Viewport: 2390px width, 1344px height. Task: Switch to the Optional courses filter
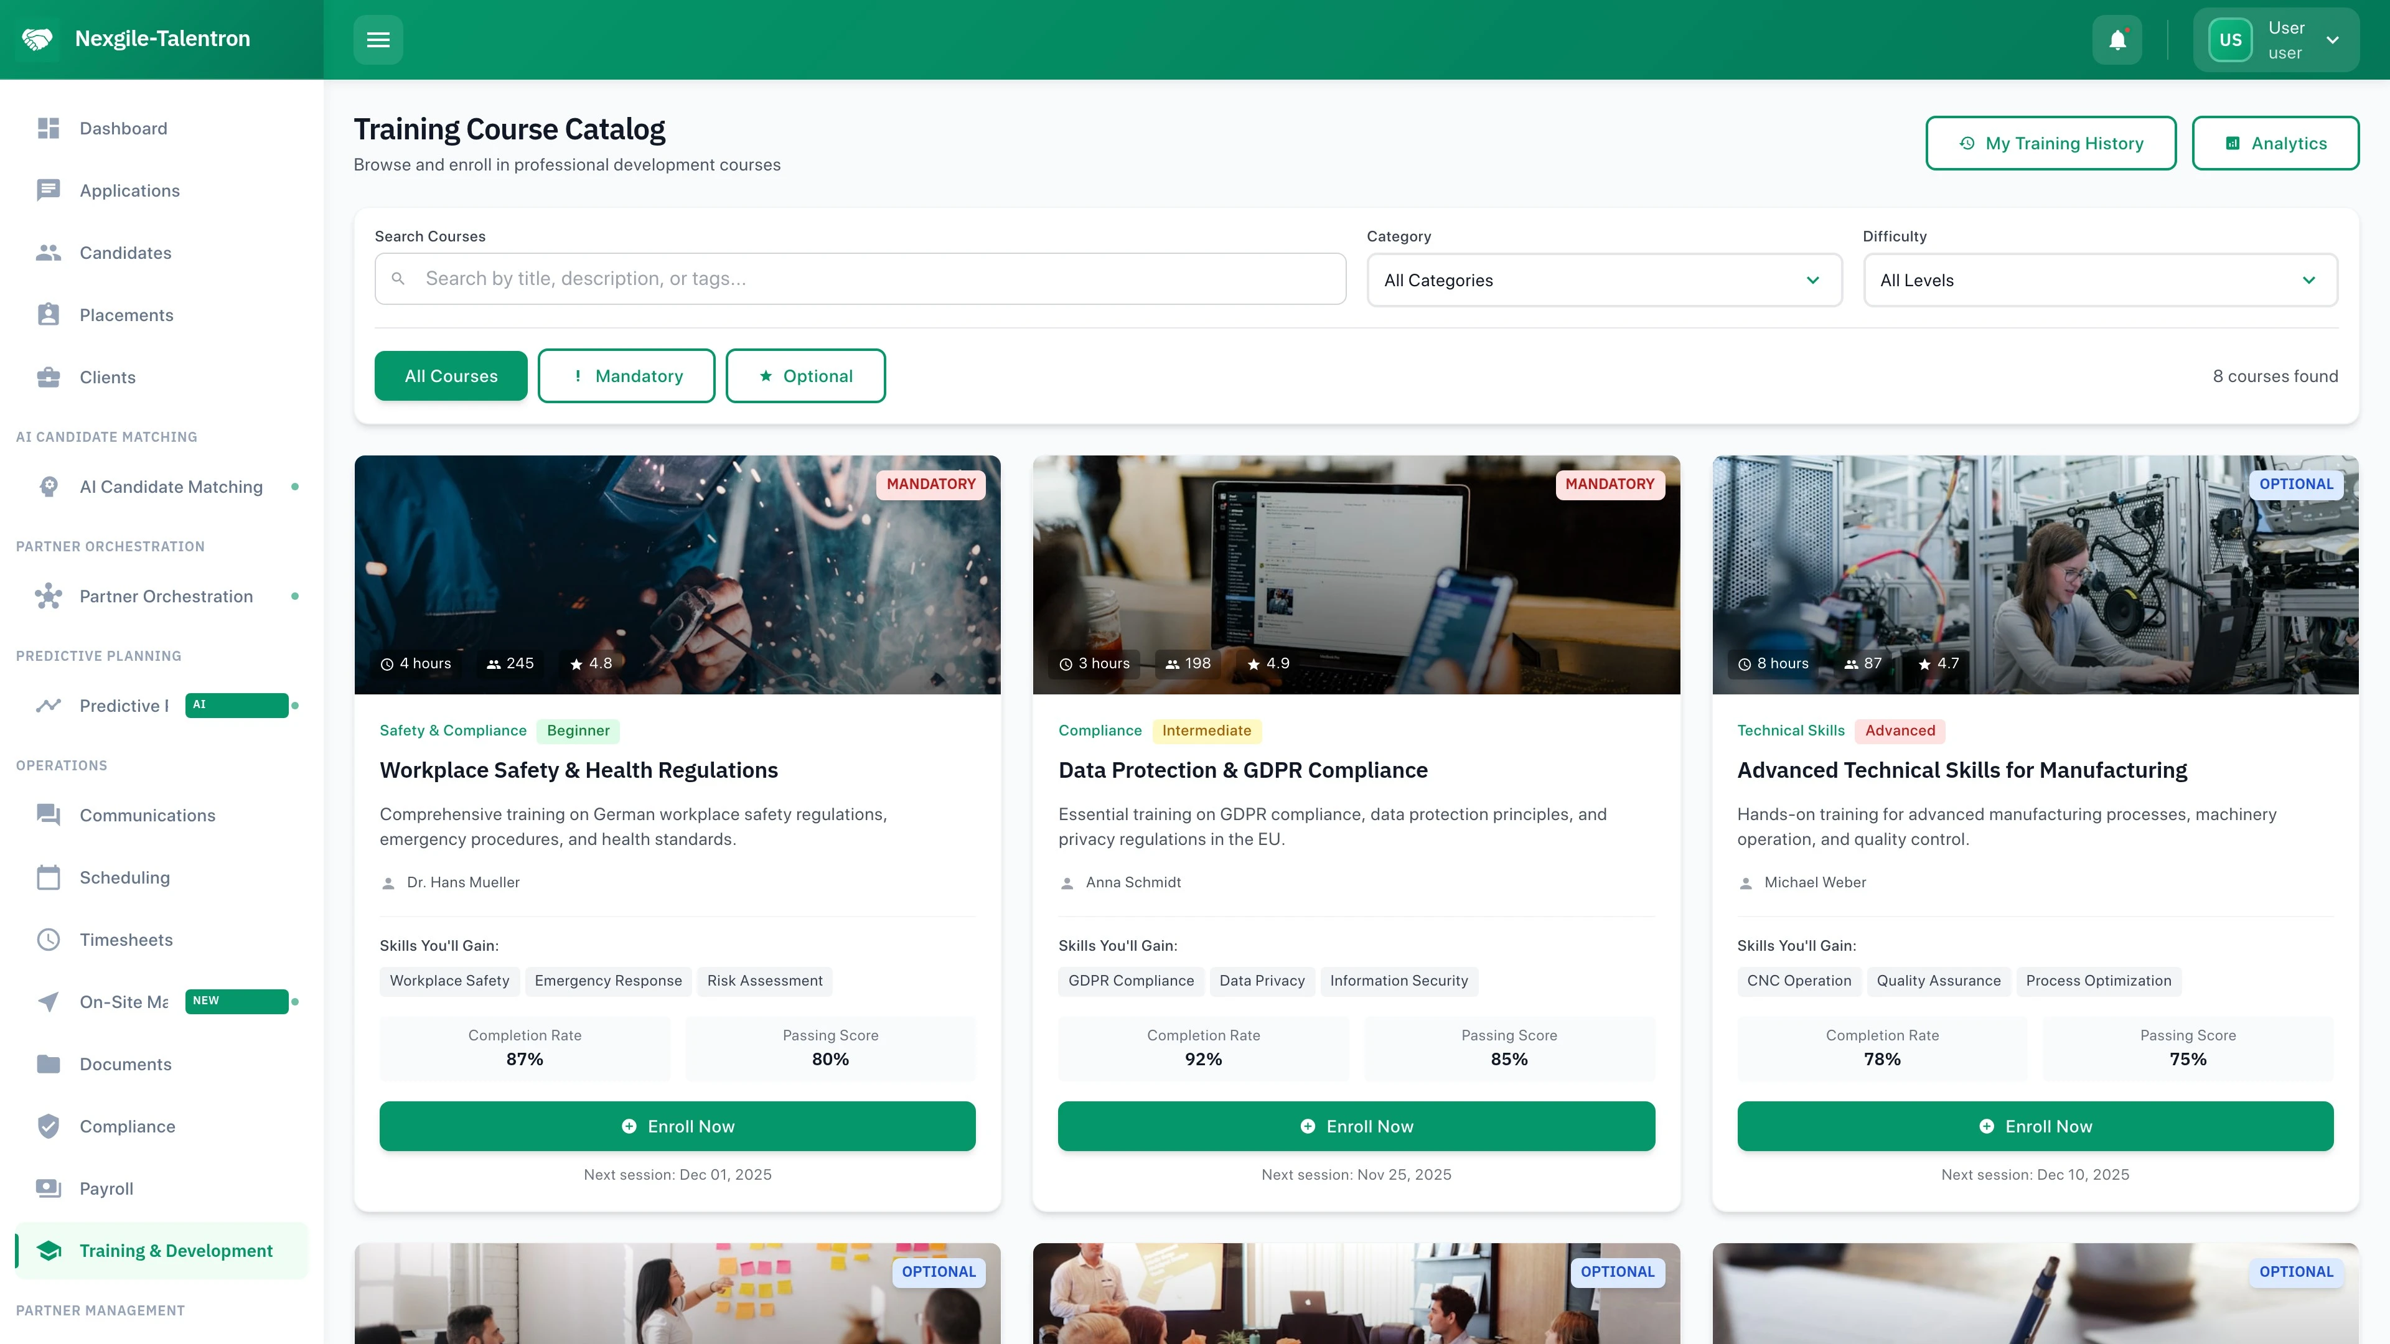[x=805, y=376]
